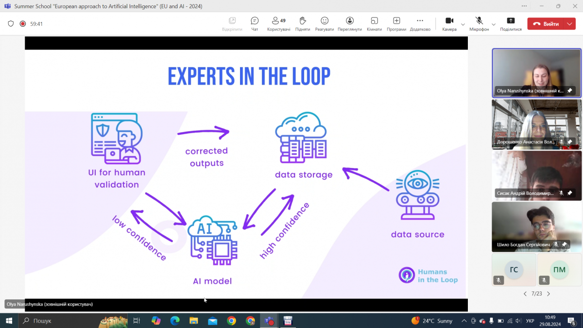Open the Переглянути view options
The image size is (583, 328).
click(x=350, y=23)
